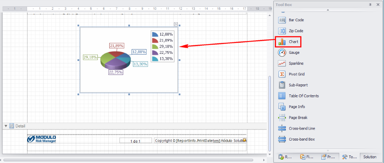Select the Sub-Report tool icon
Viewport: 384px width, 163px height.
click(x=282, y=85)
